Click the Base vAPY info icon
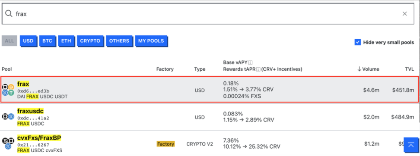This screenshot has width=420, height=156. point(251,62)
